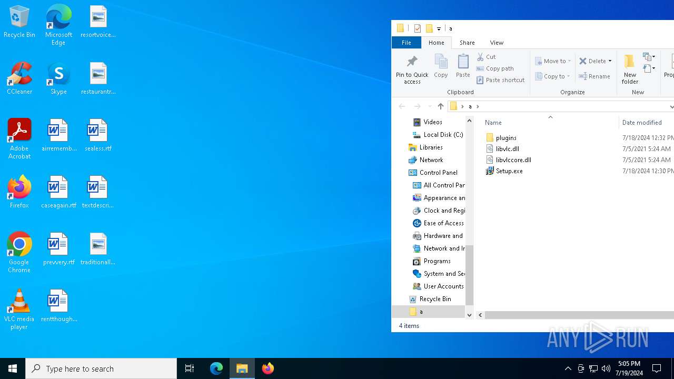Select the resortvoice desktop file
Screen dimensions: 674x379
pos(98,22)
